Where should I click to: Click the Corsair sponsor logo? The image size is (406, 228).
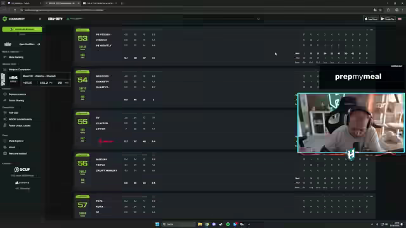pyautogui.click(x=22, y=183)
